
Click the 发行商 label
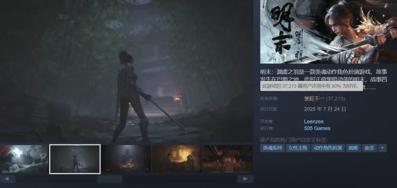pyautogui.click(x=267, y=128)
